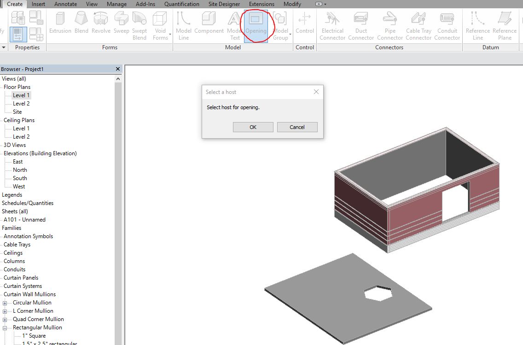523x345 pixels.
Task: Select the Extrusion tool
Action: tap(60, 23)
